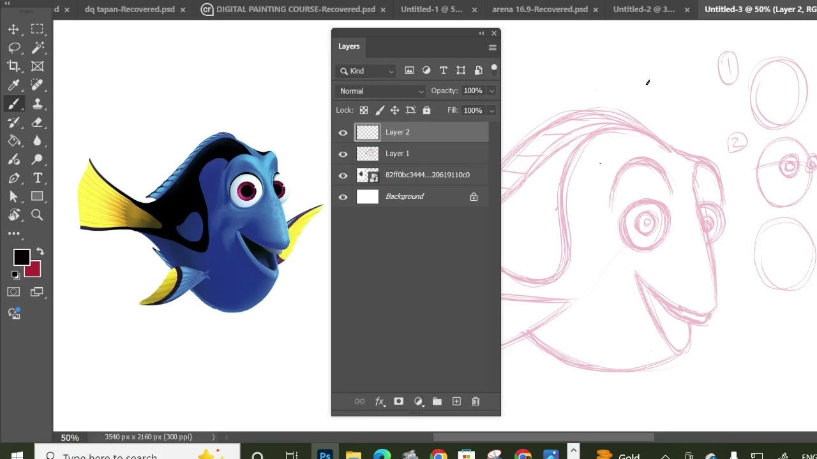Delete layer using the trash icon
This screenshot has height=459, width=817.
(476, 402)
